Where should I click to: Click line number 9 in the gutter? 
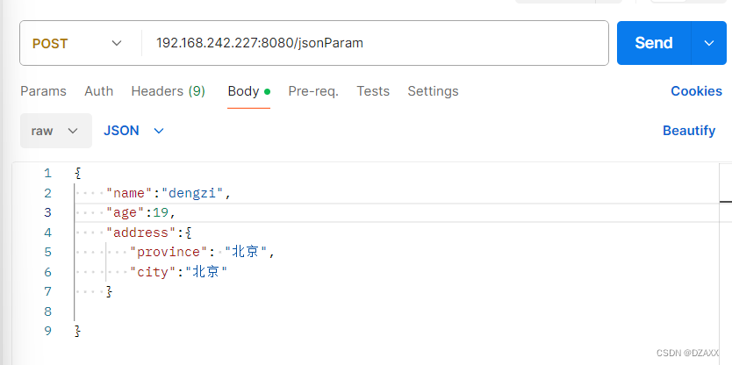point(47,331)
